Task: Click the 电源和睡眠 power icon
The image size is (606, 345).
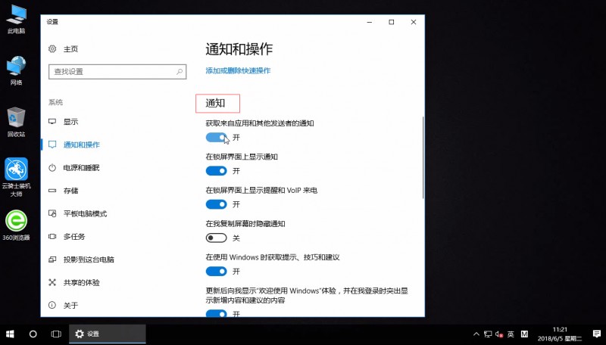Action: point(52,167)
